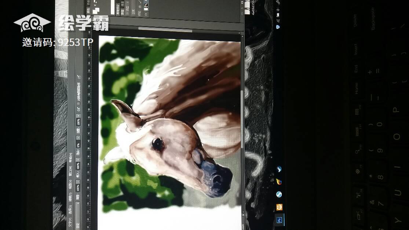
Task: Open the Wi-Fi network tray icon
Action: pyautogui.click(x=278, y=20)
